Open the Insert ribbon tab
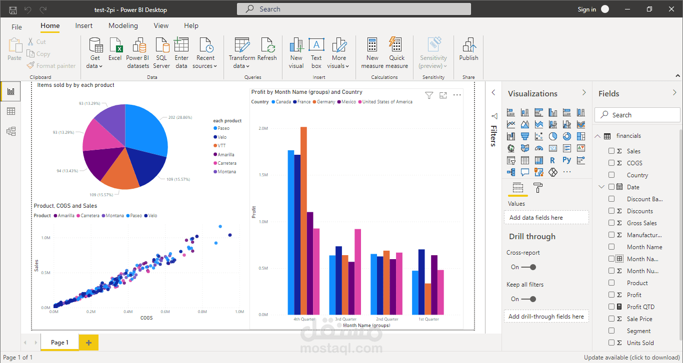Screen dimensions: 683x363 [83, 25]
